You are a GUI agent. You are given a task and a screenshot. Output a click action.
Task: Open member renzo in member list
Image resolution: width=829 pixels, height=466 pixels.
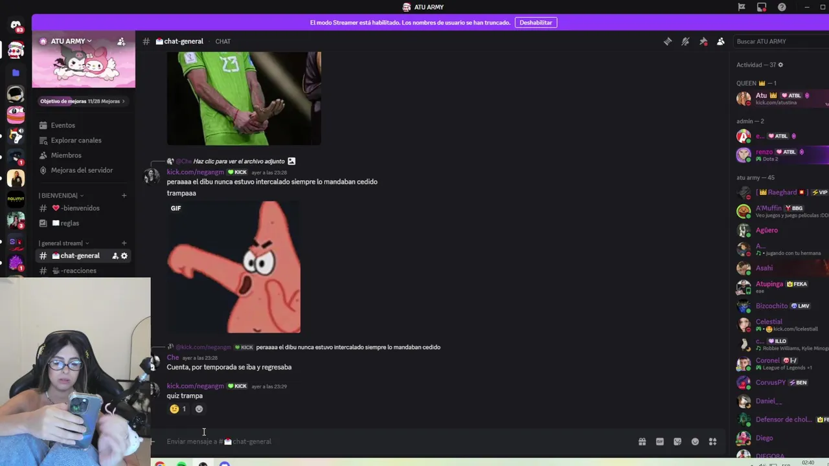[x=782, y=155]
